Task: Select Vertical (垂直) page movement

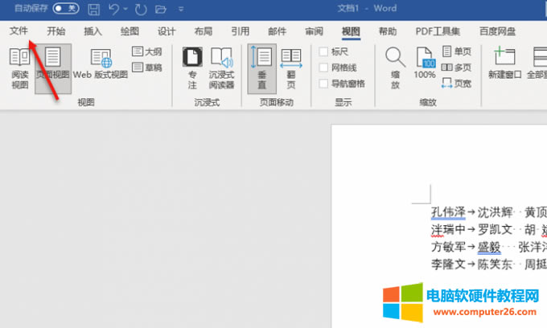Action: 262,67
